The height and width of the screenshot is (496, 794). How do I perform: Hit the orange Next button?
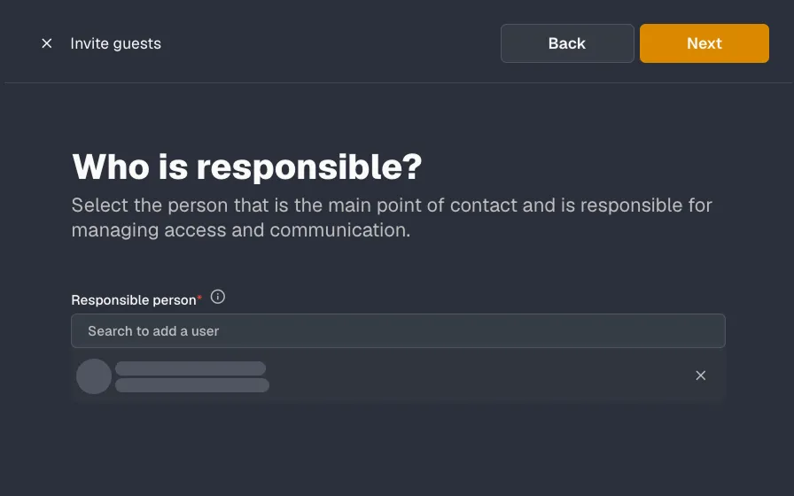(x=704, y=43)
